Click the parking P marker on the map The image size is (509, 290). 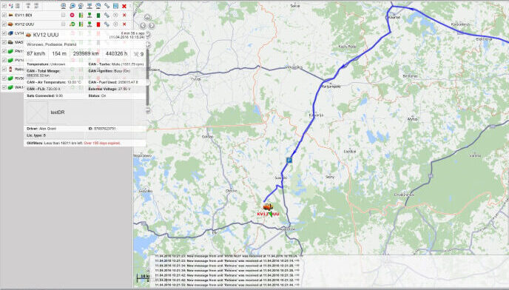click(x=289, y=160)
